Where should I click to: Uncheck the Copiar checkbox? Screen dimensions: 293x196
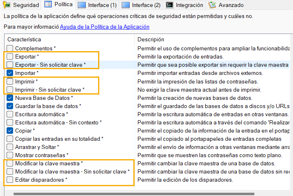click(x=10, y=131)
